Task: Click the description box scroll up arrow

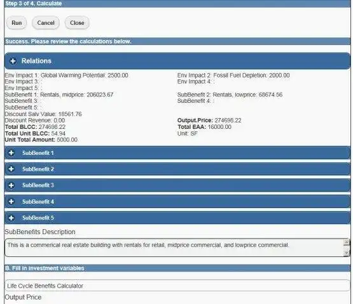Action: point(347,242)
